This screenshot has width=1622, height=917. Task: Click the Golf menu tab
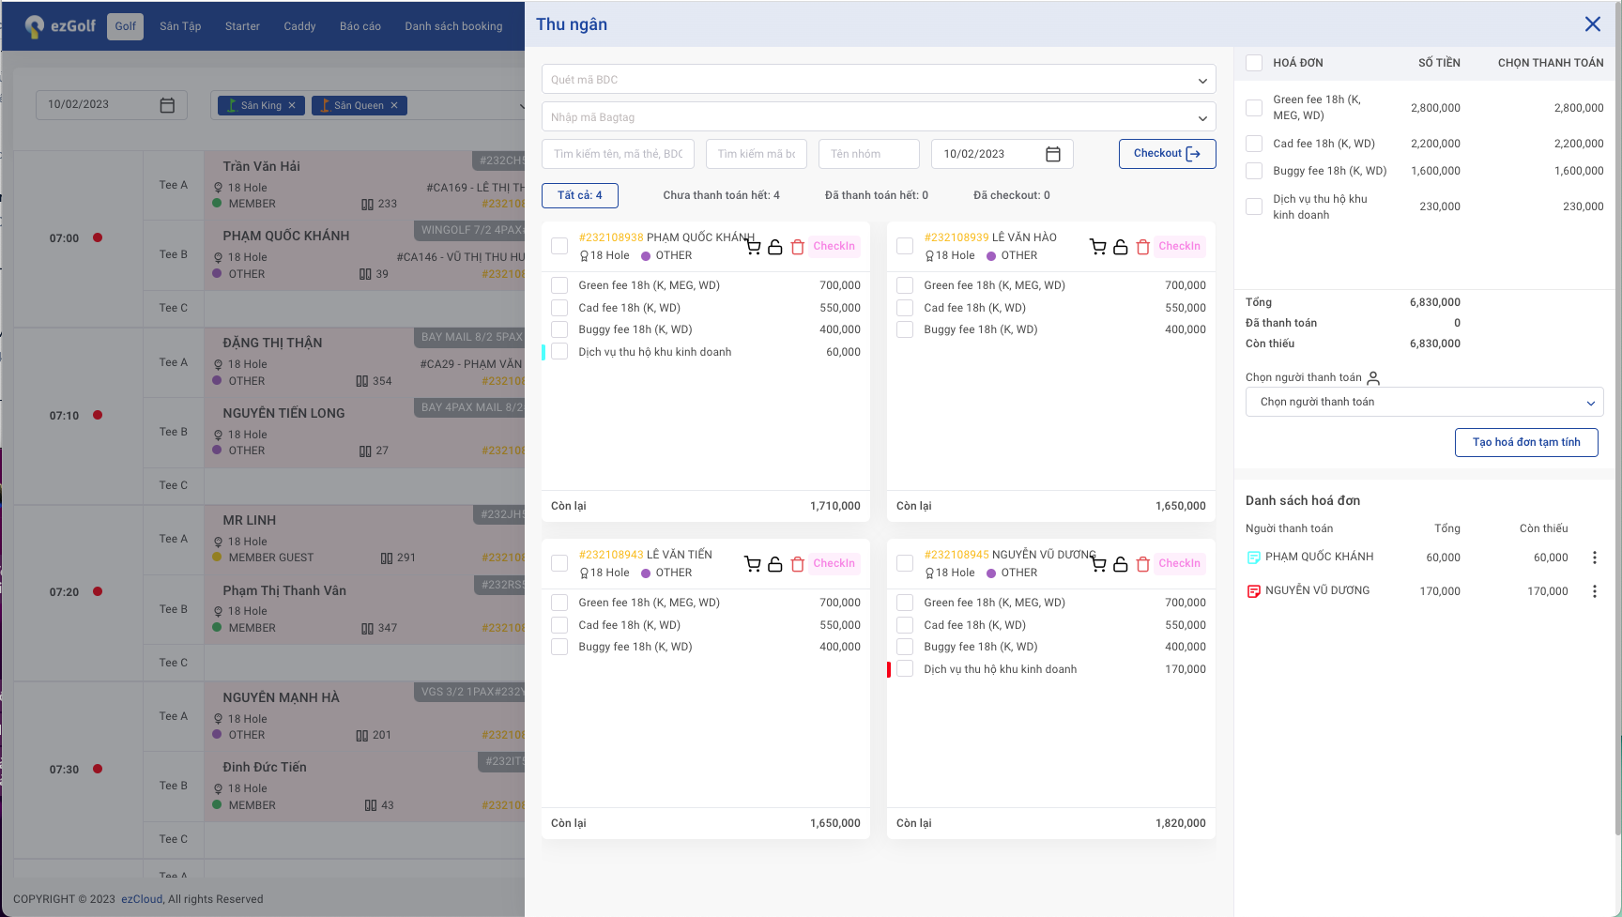tap(126, 26)
